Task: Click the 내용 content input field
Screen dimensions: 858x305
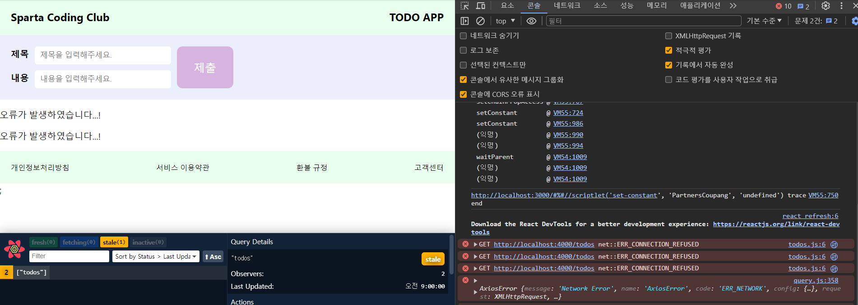Action: click(103, 79)
